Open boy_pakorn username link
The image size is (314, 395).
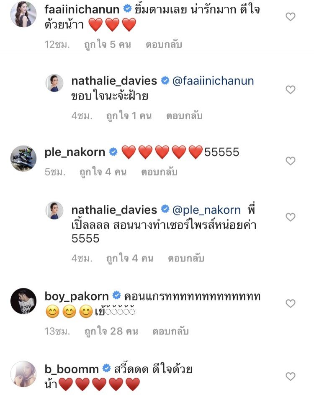pos(77,296)
